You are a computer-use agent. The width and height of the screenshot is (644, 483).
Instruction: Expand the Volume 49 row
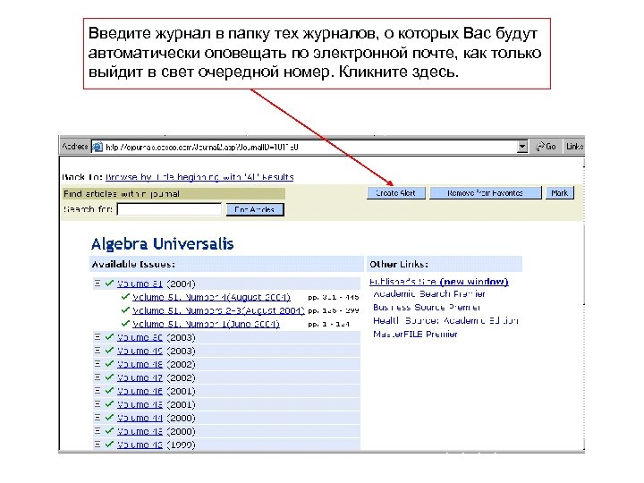tap(97, 351)
